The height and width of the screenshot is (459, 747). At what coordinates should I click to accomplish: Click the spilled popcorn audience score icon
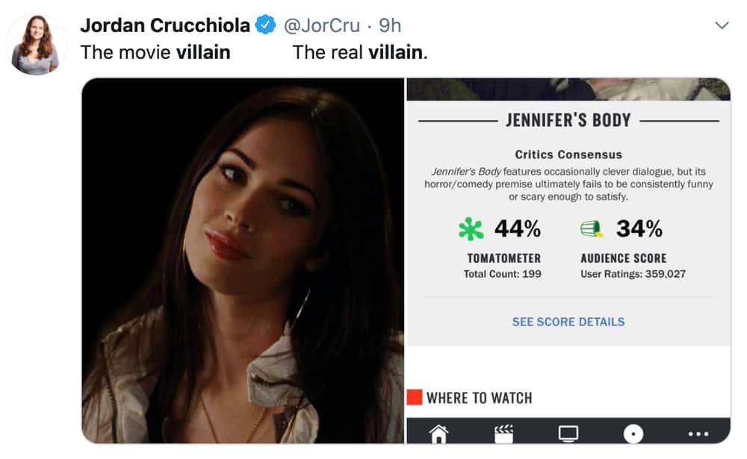coord(591,229)
